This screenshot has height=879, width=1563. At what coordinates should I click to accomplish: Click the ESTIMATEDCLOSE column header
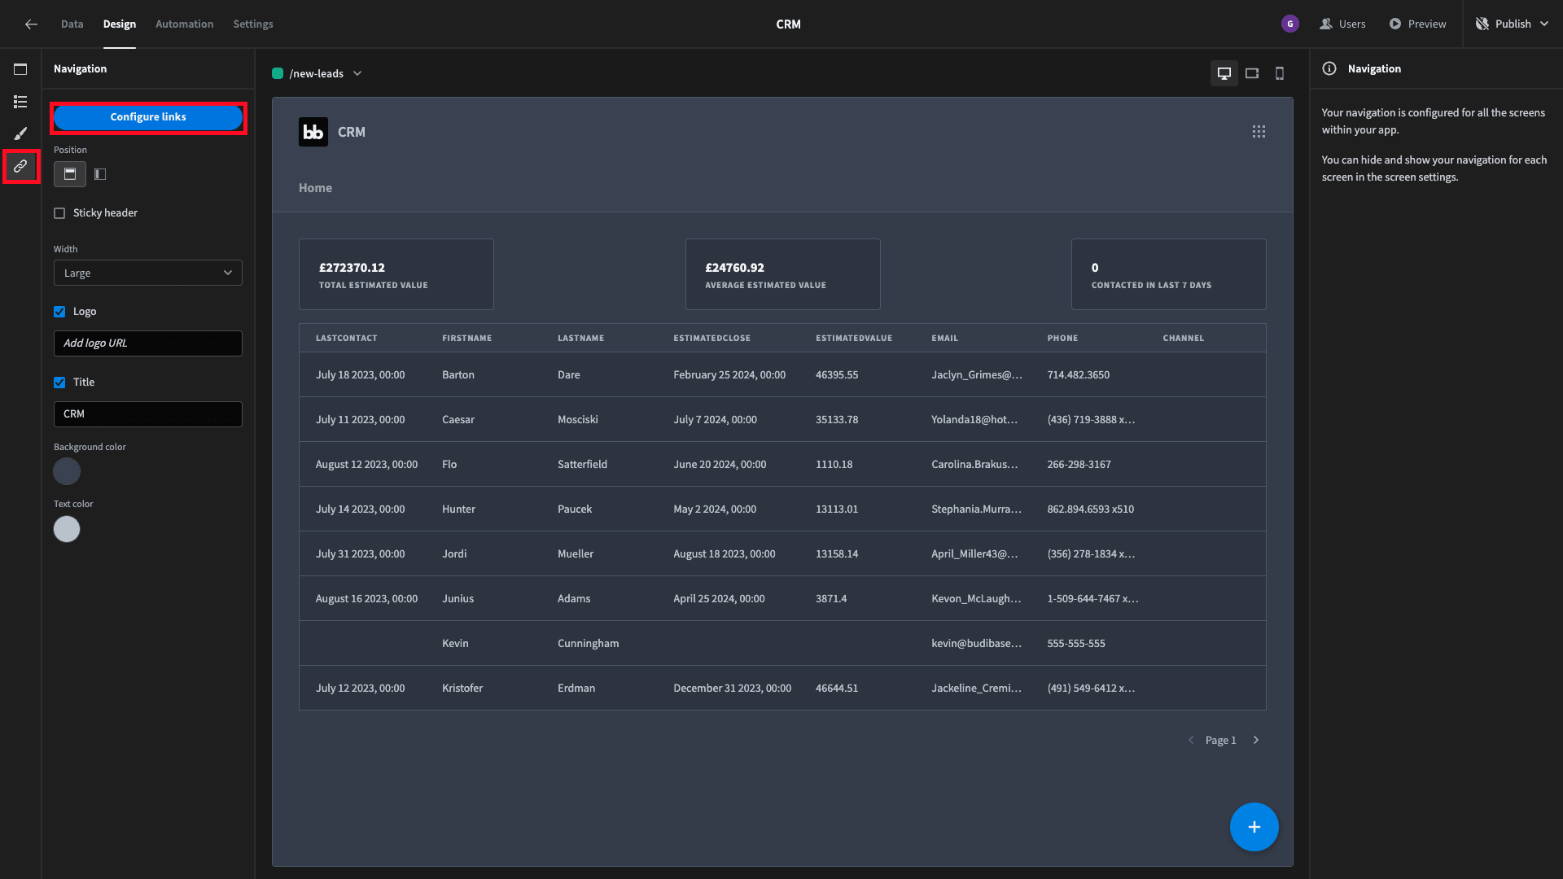click(711, 339)
